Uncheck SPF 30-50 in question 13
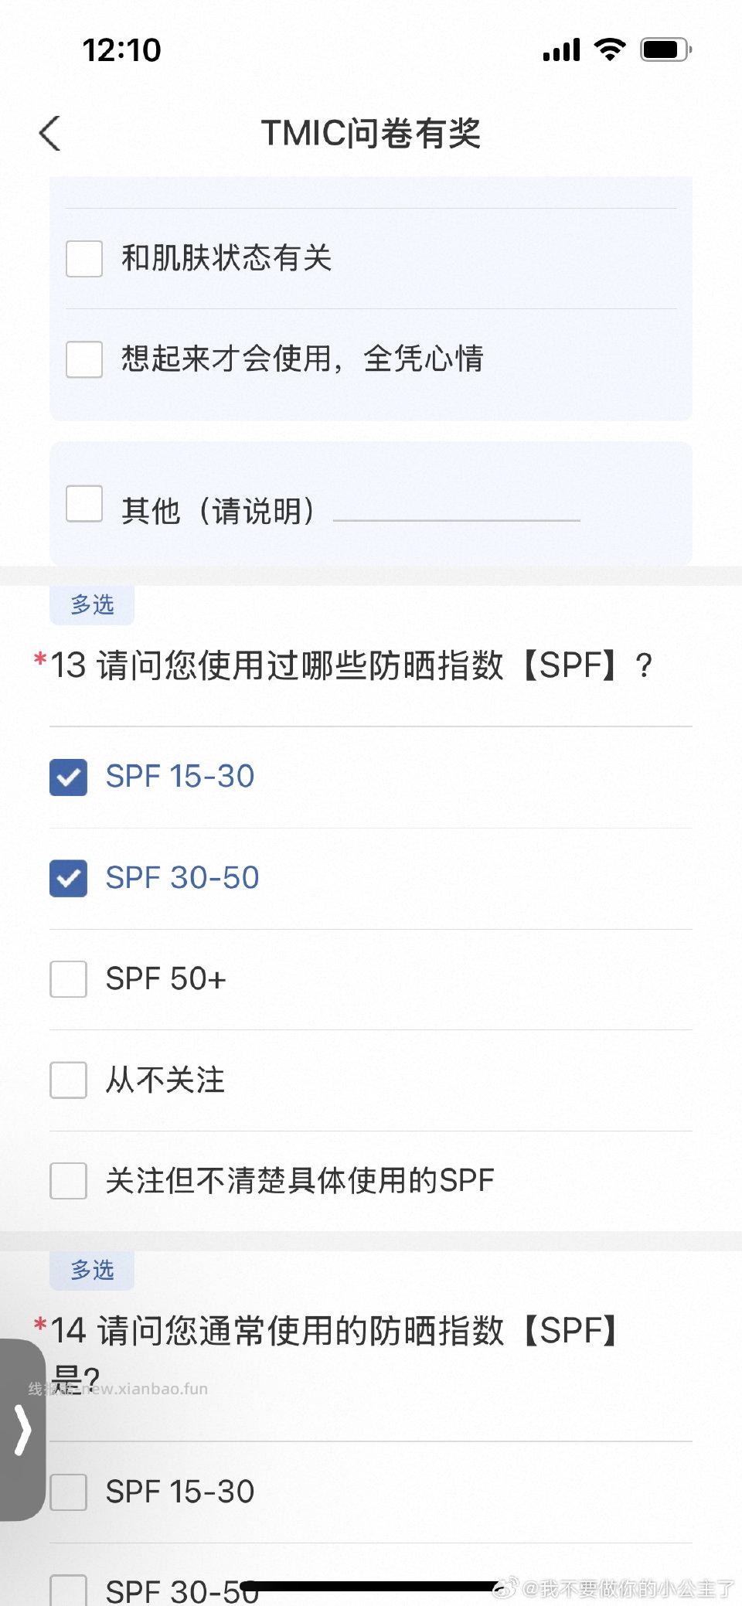The image size is (742, 1606). pyautogui.click(x=68, y=879)
